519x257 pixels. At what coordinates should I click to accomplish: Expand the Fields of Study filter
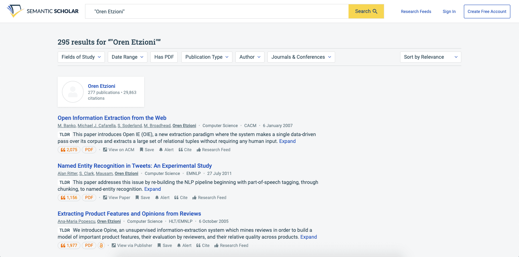(x=81, y=57)
